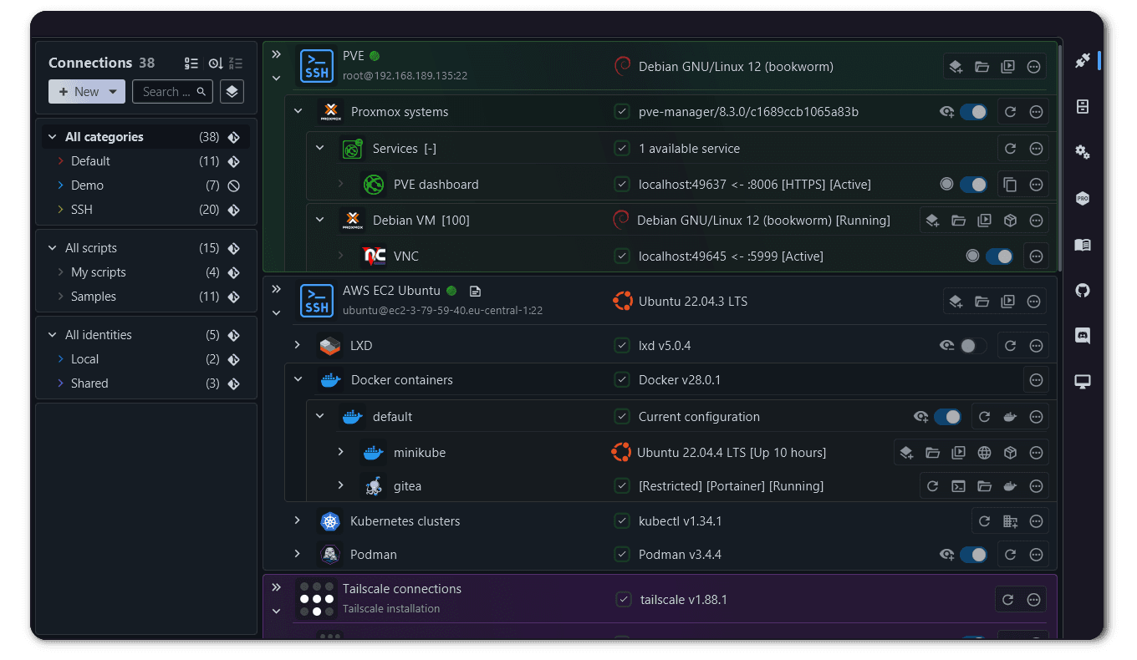The image size is (1137, 660).
Task: Open the GitHub link in sidebar
Action: click(x=1083, y=291)
